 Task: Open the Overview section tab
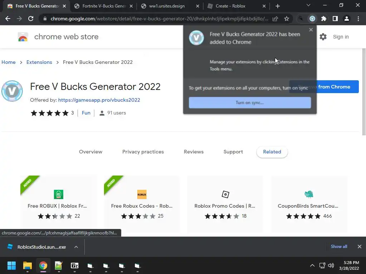[90, 152]
